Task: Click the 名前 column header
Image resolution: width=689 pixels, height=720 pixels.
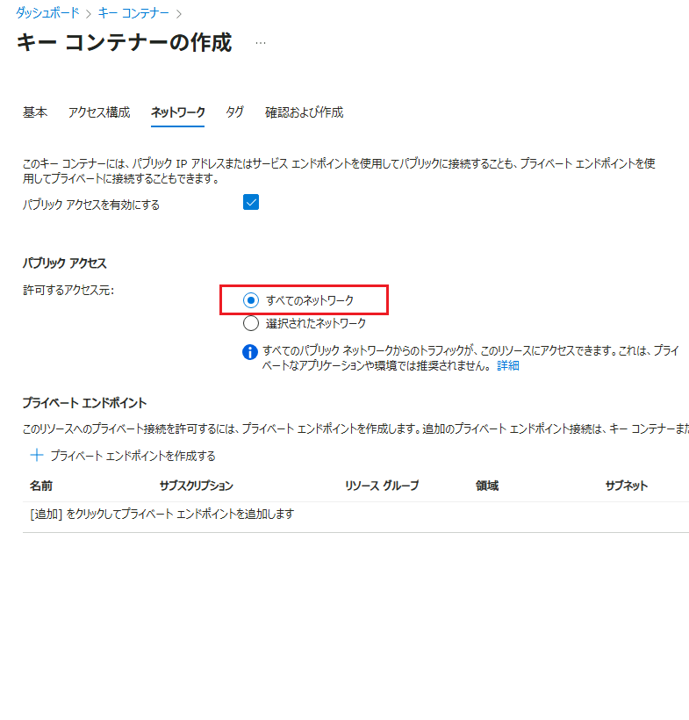Action: coord(41,486)
